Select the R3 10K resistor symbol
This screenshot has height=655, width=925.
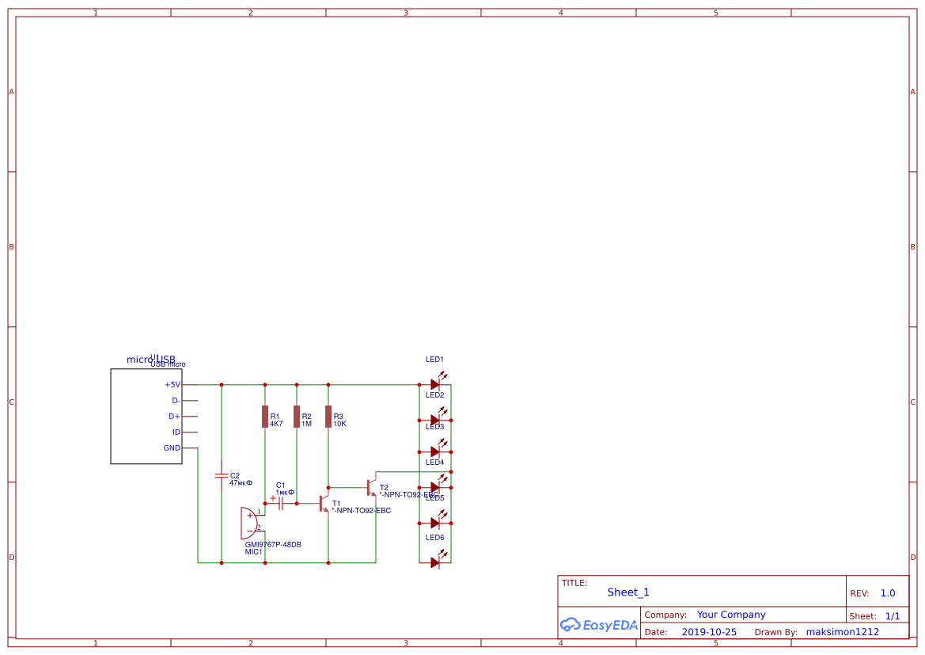327,417
